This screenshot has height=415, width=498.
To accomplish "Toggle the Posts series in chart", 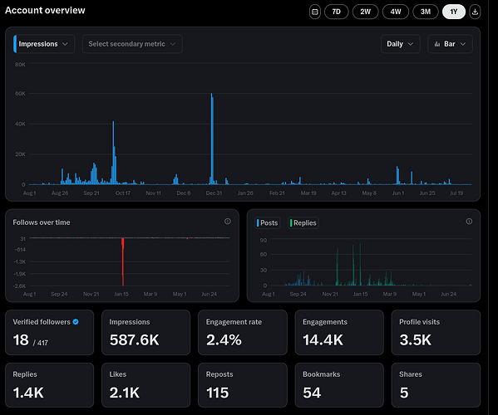I will coord(268,223).
